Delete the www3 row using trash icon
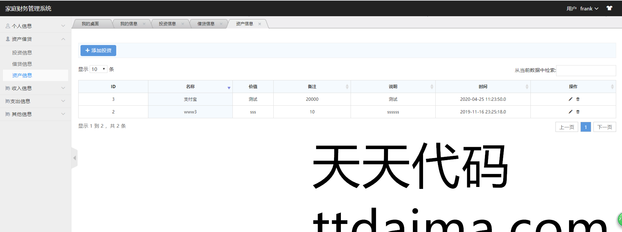 (578, 112)
